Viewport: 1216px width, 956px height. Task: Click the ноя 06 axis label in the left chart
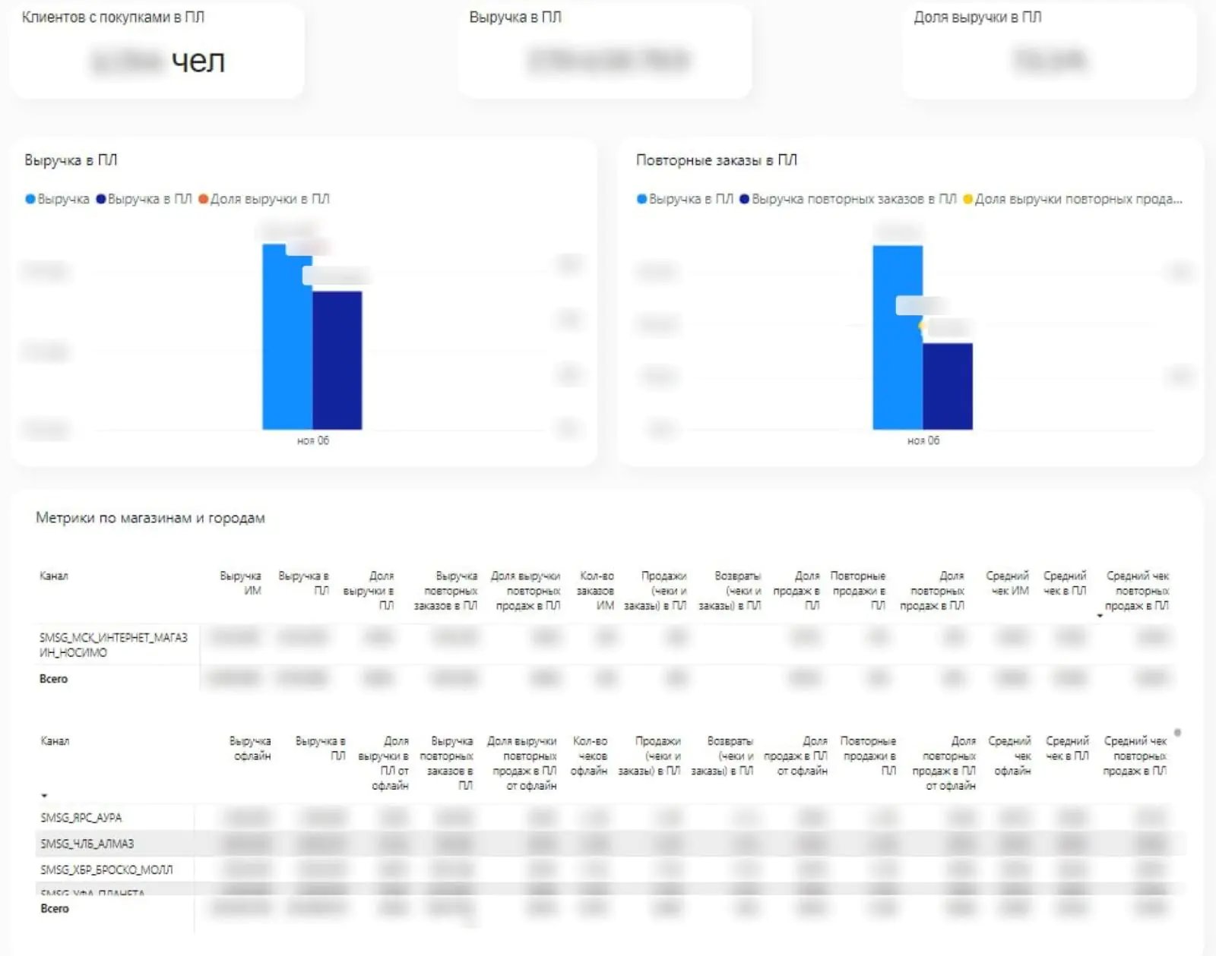coord(313,440)
